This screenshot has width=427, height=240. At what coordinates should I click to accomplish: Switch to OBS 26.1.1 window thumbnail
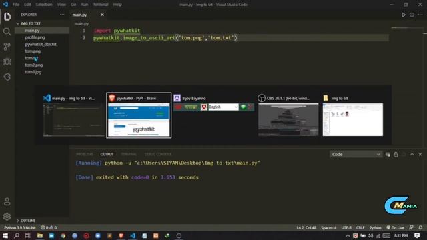288,115
